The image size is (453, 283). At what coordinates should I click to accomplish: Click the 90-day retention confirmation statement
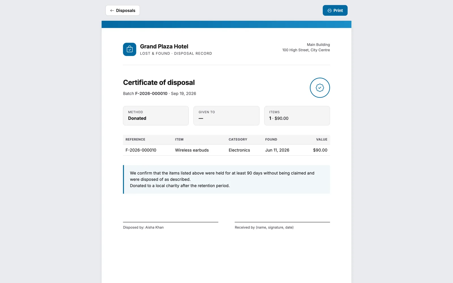(x=222, y=176)
